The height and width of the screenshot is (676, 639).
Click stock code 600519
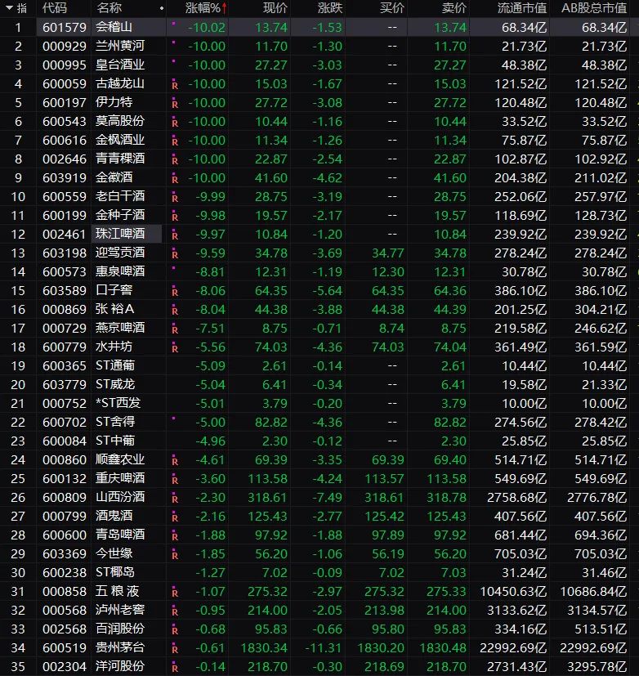[65, 647]
